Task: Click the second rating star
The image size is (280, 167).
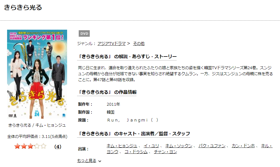Action: tap(24, 146)
